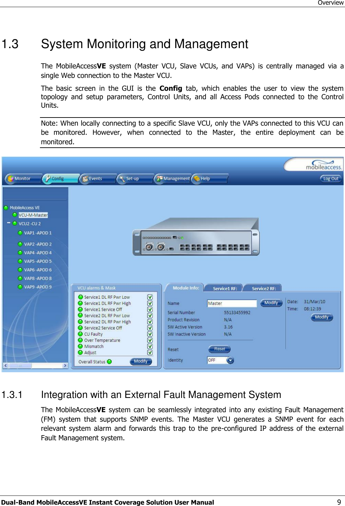
Task: Select MobileAccess VE root node
Action: (x=25, y=208)
